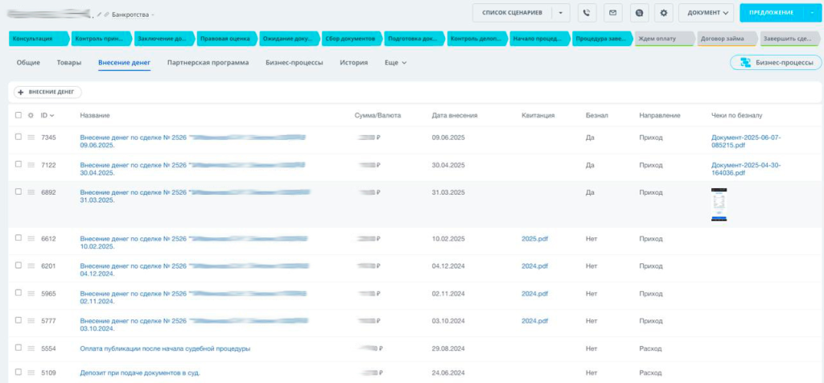Toggle the select-all checkbox in table header
This screenshot has width=824, height=383.
click(19, 115)
